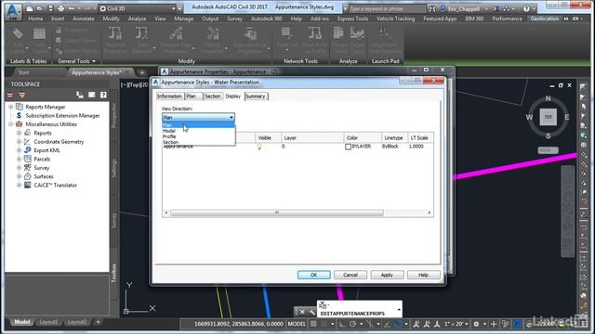This screenshot has height=334, width=595.
Task: Choose Profile from View Direction list
Action: [198, 136]
